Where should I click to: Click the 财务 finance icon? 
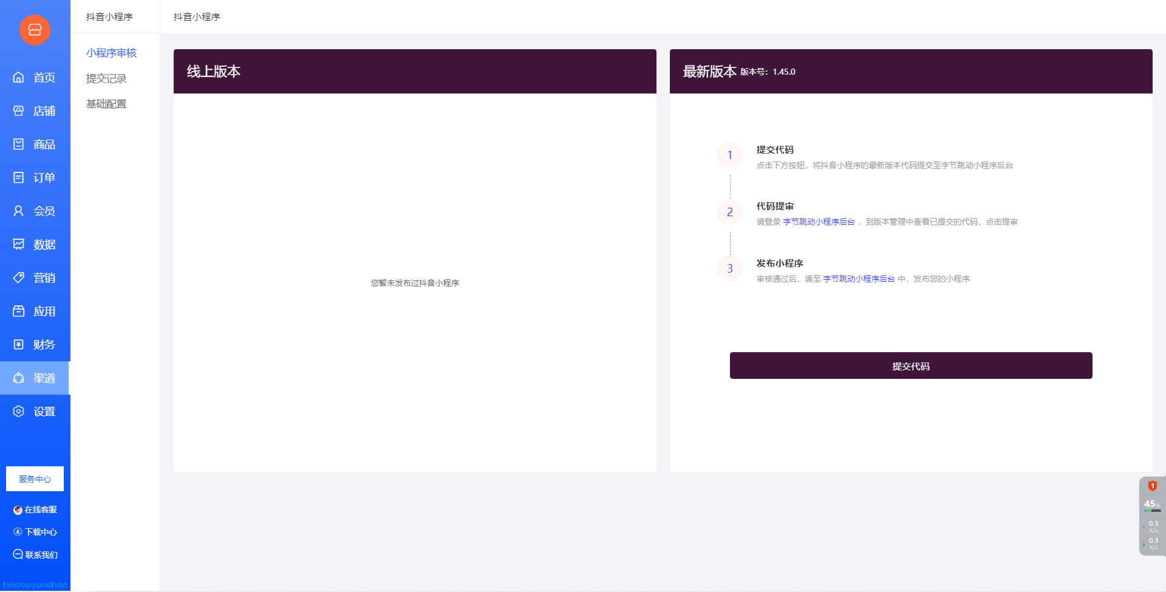click(19, 344)
